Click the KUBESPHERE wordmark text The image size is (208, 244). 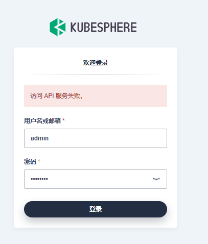pyautogui.click(x=104, y=27)
